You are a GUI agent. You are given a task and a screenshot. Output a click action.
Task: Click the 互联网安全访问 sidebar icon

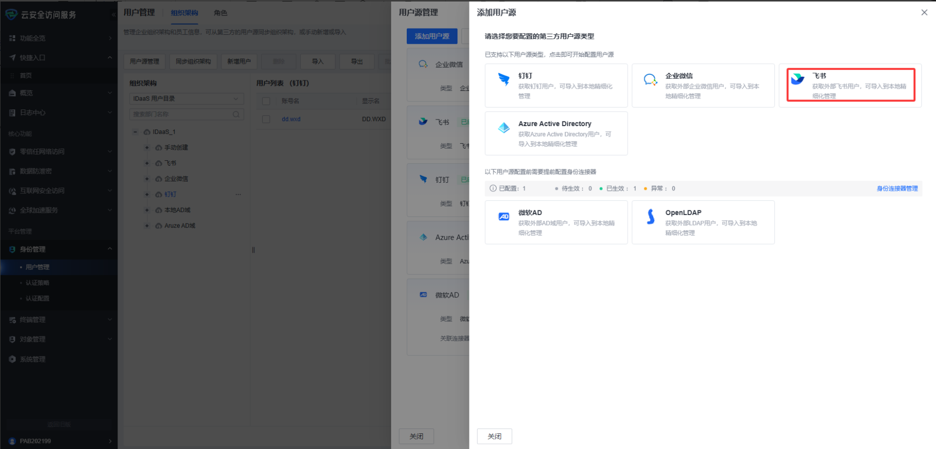12,191
